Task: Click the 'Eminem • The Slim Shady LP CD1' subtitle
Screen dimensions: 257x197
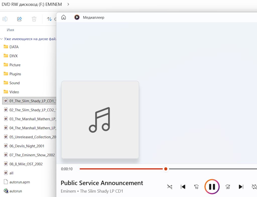Action: point(92,191)
